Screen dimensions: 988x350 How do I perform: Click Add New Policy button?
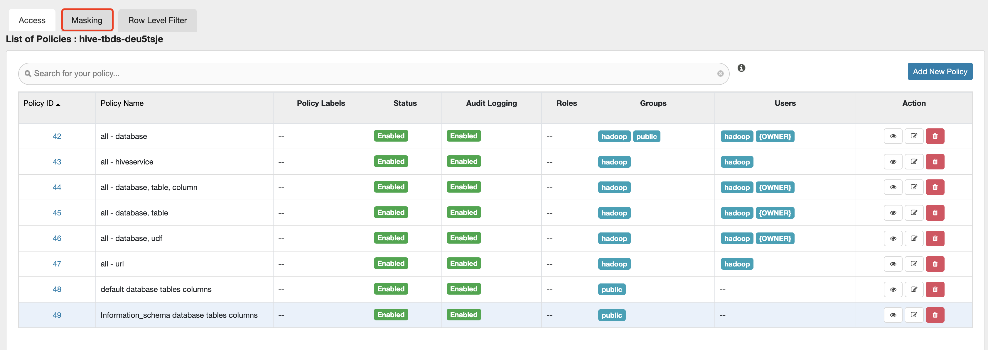pos(939,72)
